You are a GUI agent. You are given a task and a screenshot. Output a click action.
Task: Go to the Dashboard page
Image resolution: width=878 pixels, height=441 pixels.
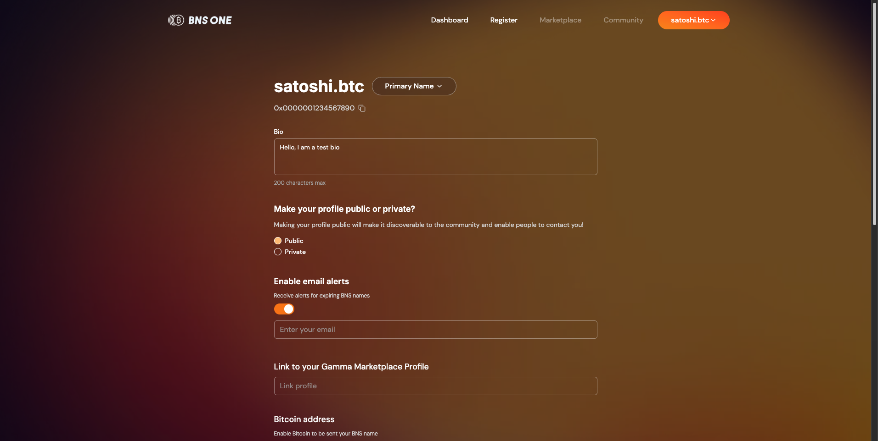450,20
